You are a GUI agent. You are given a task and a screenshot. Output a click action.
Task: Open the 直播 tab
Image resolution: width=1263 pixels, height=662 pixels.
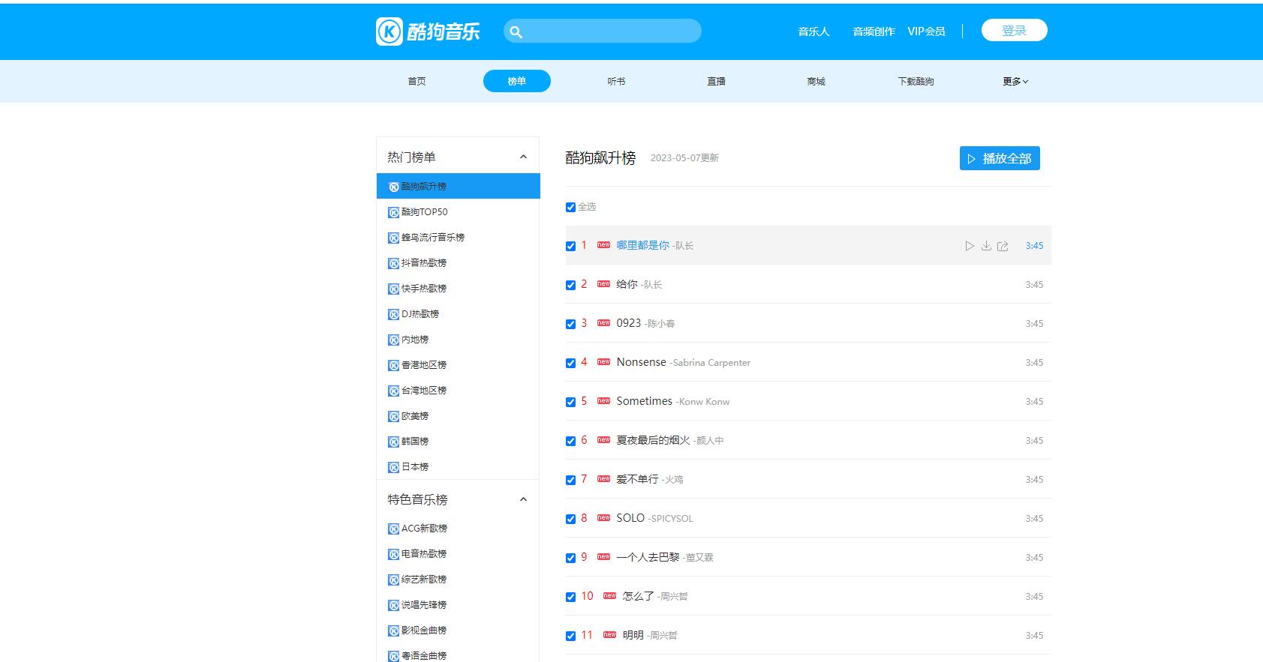point(716,81)
